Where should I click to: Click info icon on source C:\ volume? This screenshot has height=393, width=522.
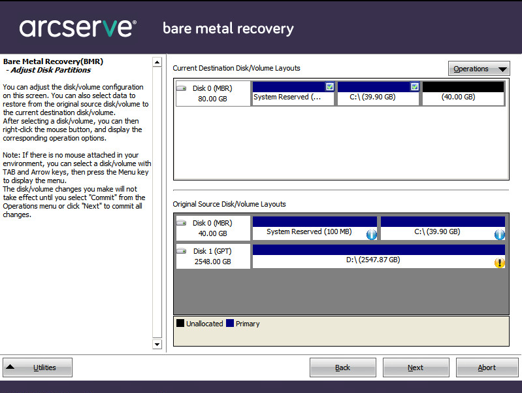(x=500, y=235)
